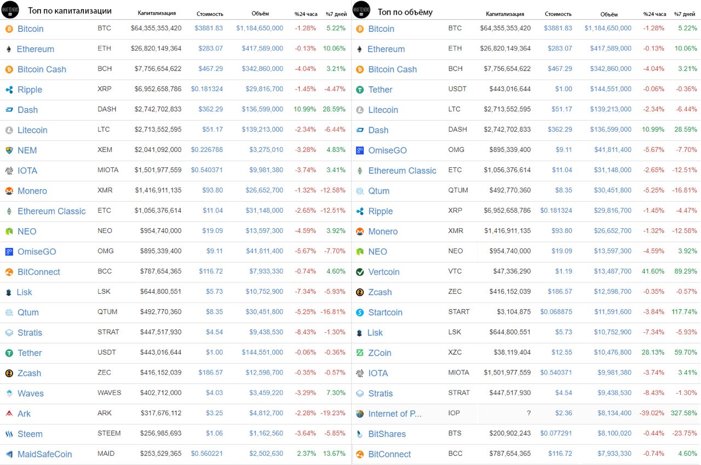The width and height of the screenshot is (701, 465).
Task: Click Qtum icon in Топ по капитализации table
Action: coord(9,313)
